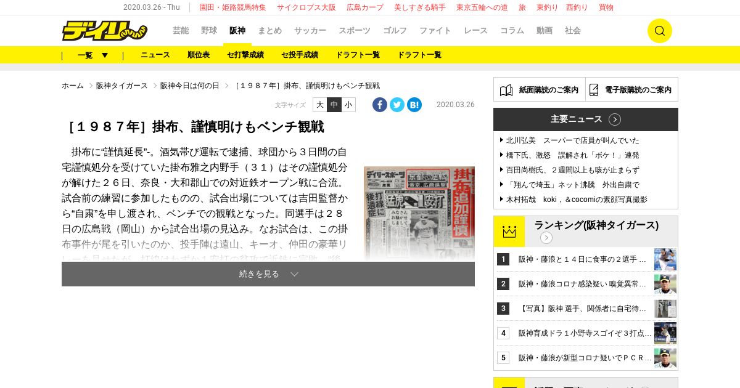Open ニュース in yellow submenu
This screenshot has width=740, height=388.
[155, 55]
